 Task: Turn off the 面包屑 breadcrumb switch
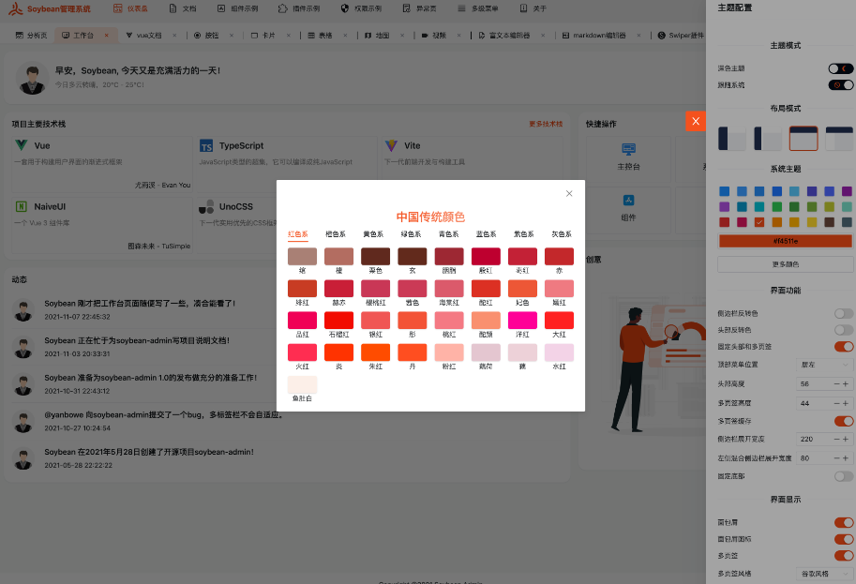(844, 522)
